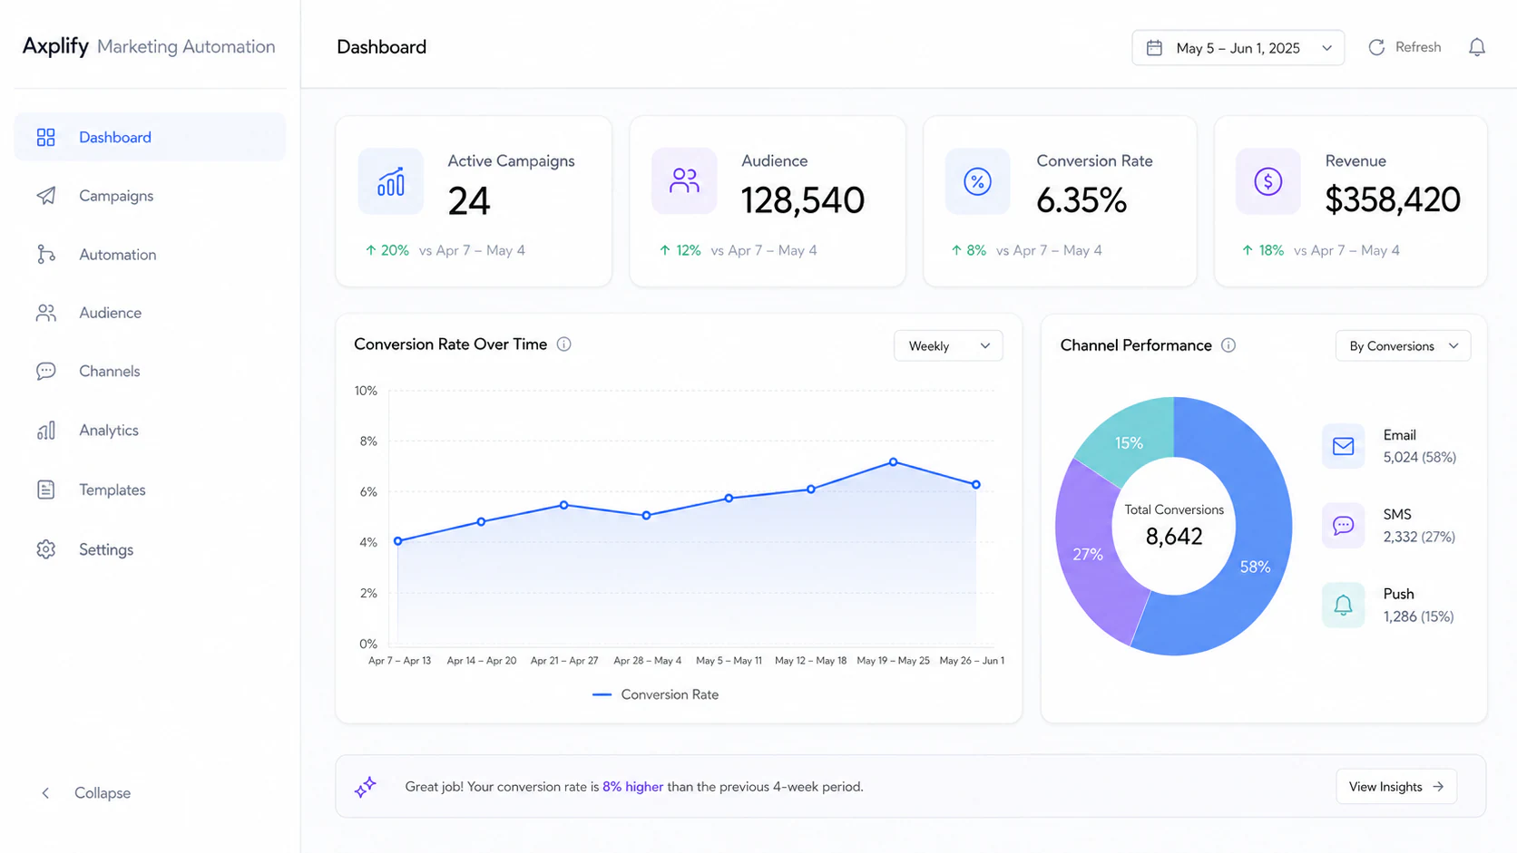Screen dimensions: 1517x853
Task: Click the Audience card people icon
Action: [x=684, y=181]
